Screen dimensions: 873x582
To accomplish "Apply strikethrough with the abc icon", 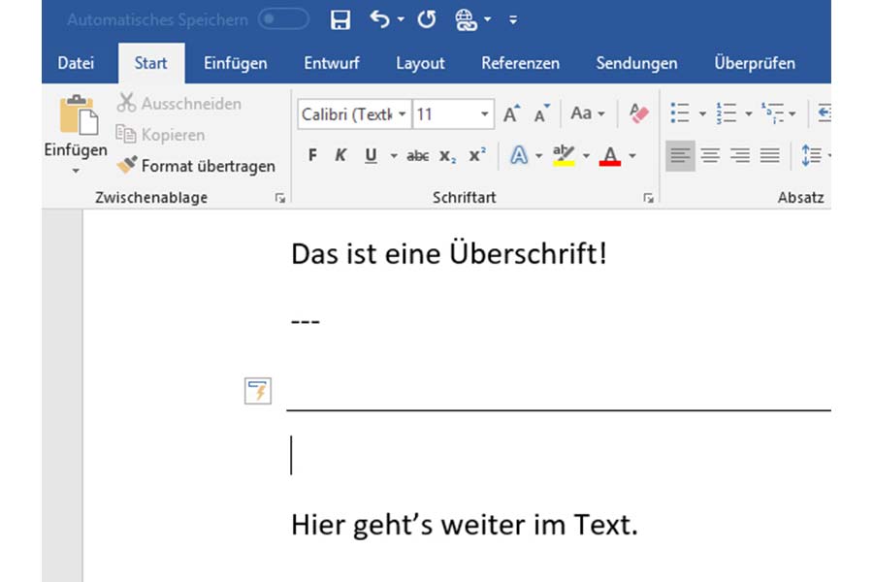I will 417,154.
